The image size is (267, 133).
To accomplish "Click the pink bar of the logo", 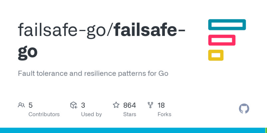I will 222,40.
